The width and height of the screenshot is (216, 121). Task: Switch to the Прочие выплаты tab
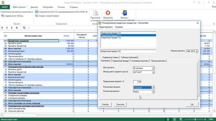[158, 61]
